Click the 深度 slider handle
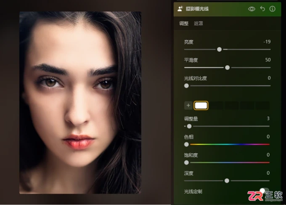 227,181
